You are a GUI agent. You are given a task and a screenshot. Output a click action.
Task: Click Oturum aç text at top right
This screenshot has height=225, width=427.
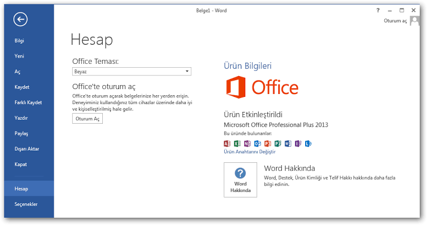pos(395,21)
